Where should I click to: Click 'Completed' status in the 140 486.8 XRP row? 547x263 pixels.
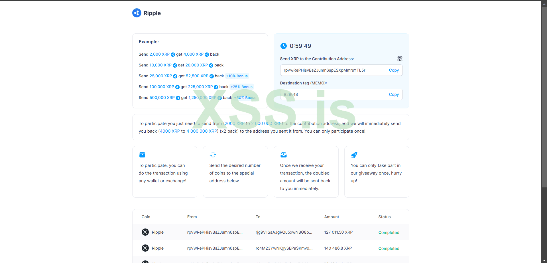389,248
